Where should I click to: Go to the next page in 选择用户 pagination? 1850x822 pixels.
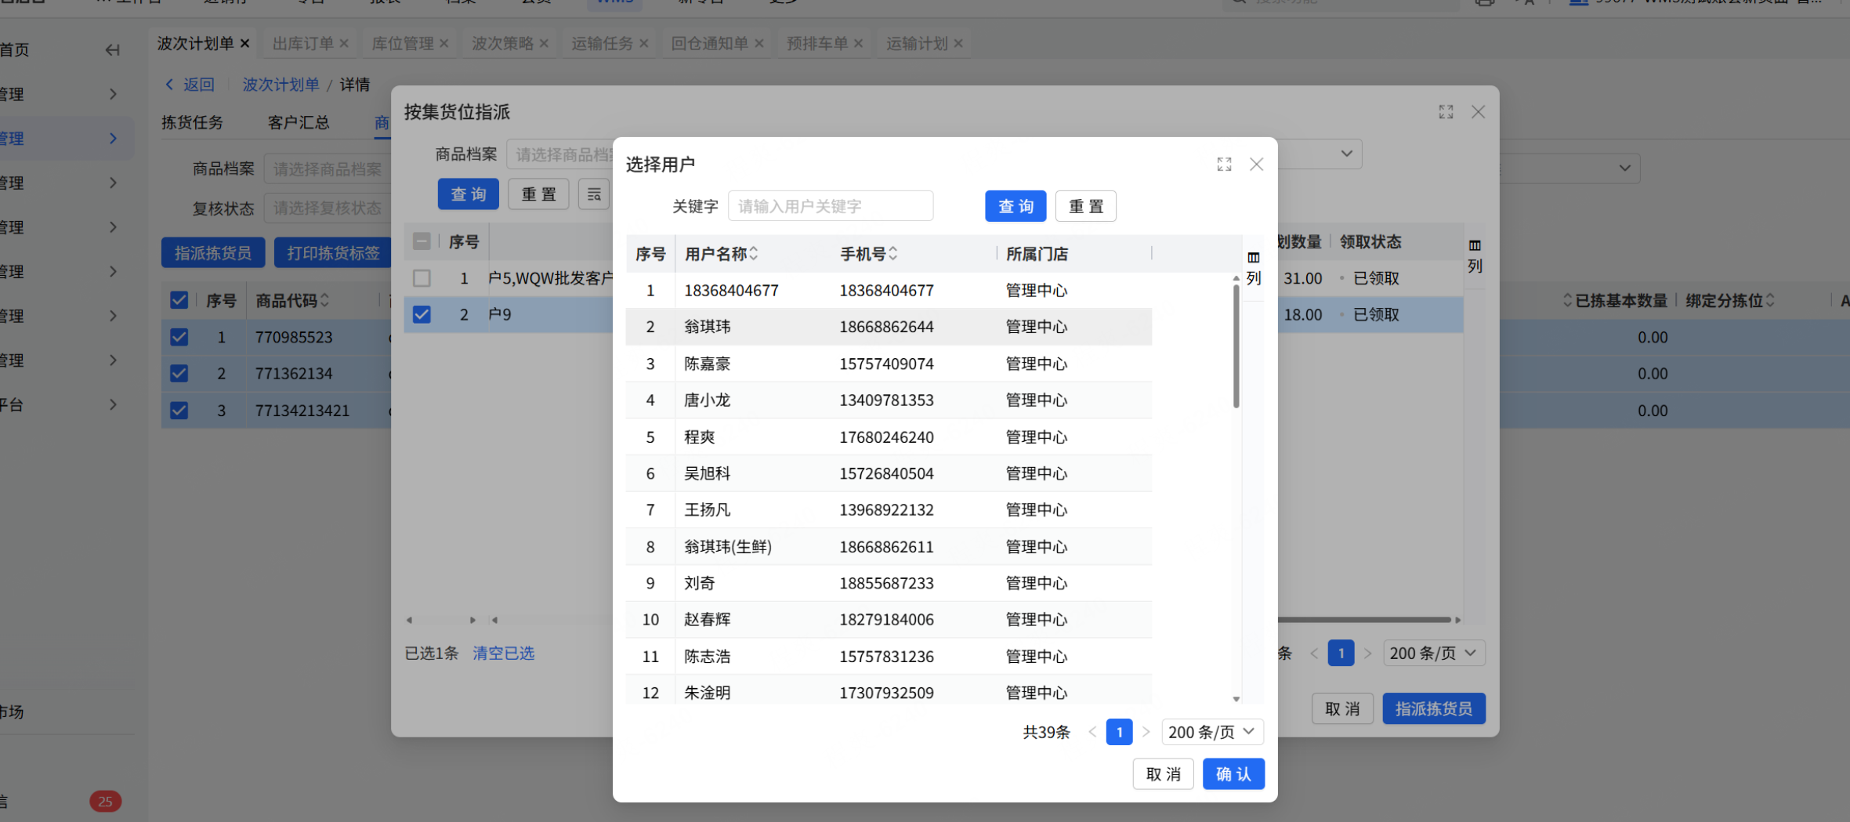1146,732
